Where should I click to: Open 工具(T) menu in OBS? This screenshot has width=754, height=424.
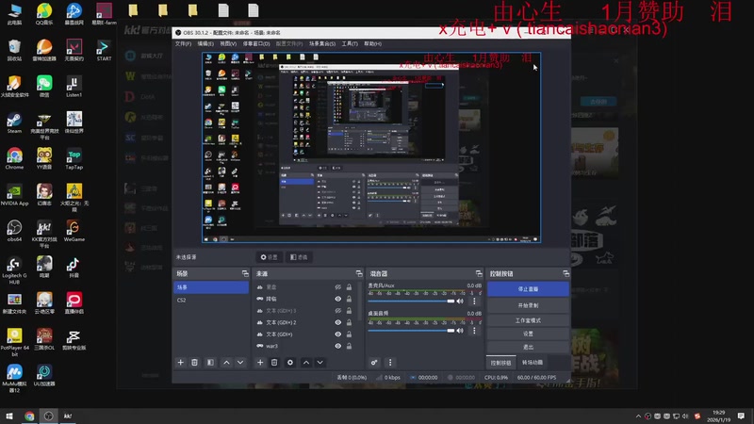point(350,43)
